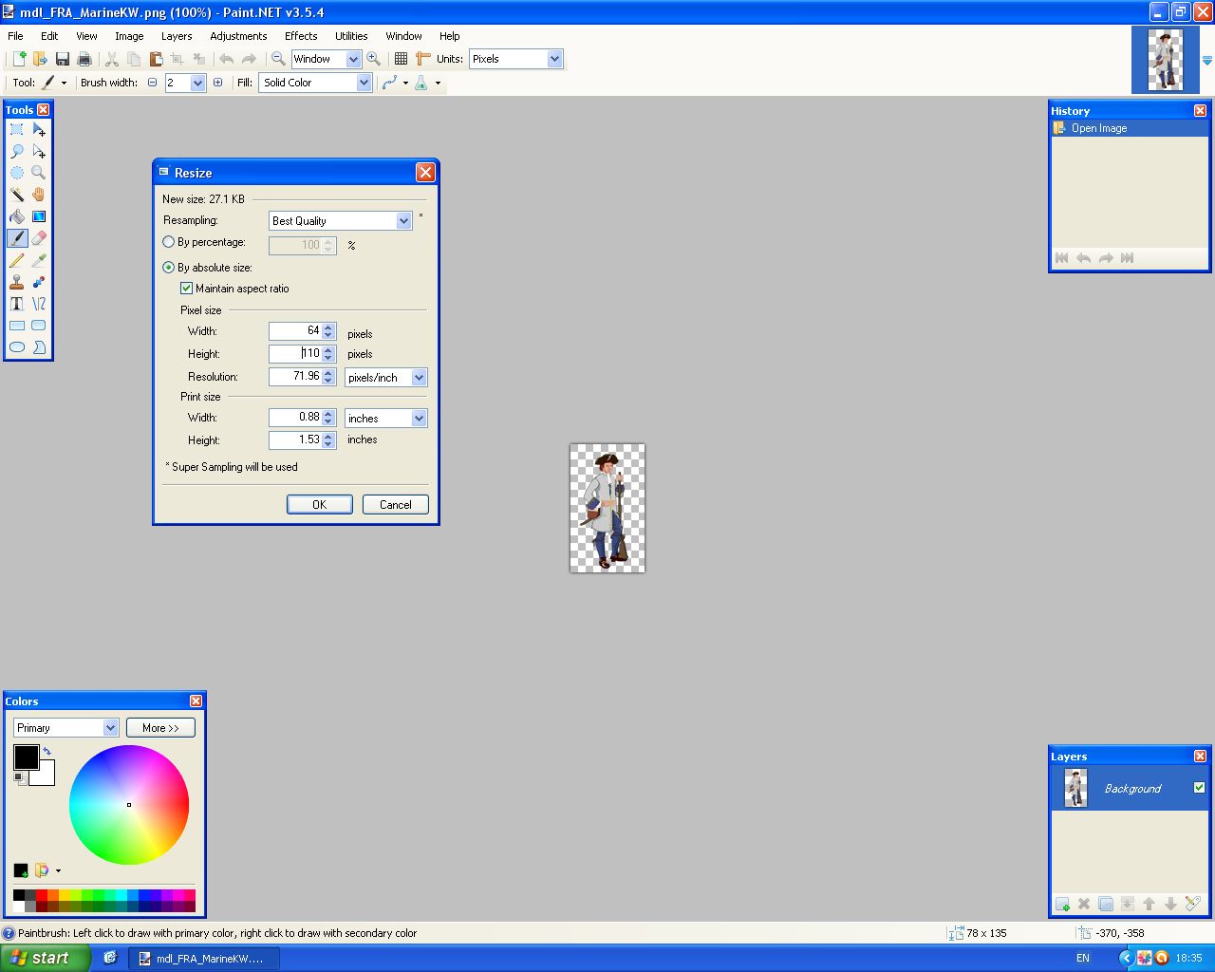Uncheck Maintain aspect ratio checkbox
This screenshot has height=972, width=1215.
click(187, 289)
